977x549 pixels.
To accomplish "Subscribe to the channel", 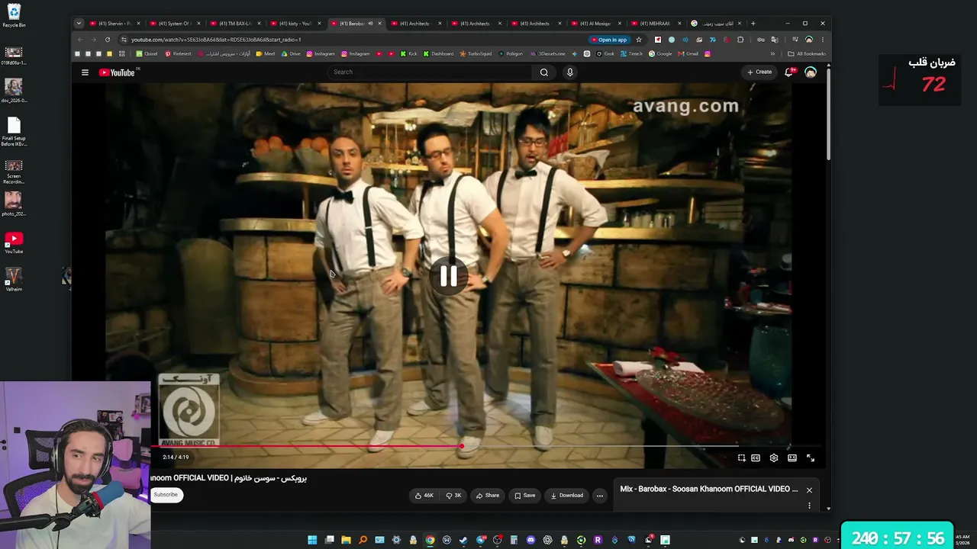I will point(166,495).
